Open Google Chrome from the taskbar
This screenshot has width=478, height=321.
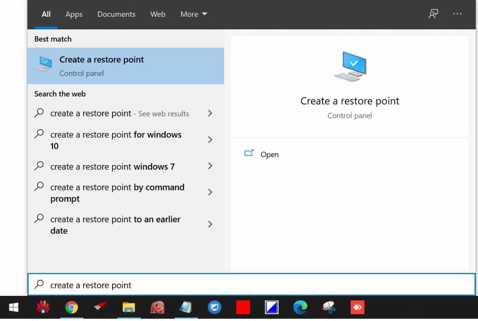pos(71,307)
